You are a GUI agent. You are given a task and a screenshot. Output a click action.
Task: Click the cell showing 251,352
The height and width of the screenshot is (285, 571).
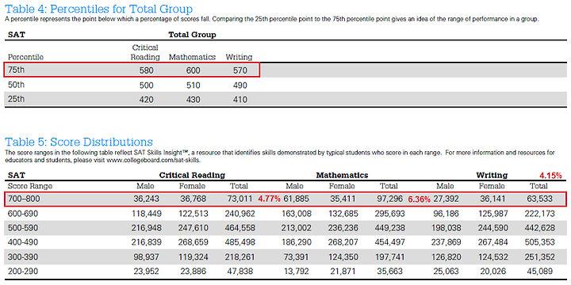coord(539,256)
